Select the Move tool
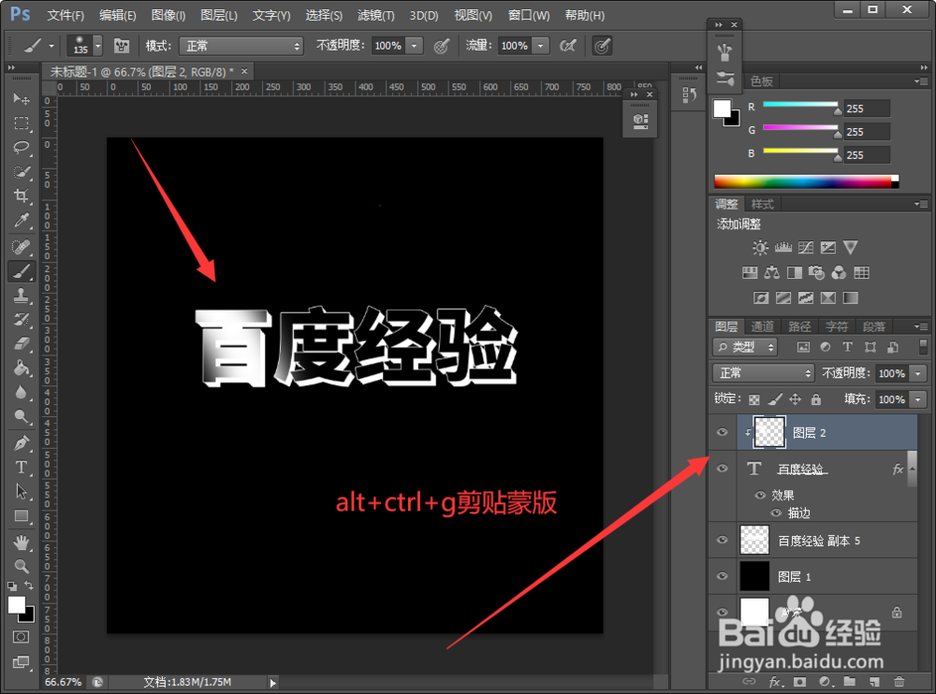 pos(22,98)
